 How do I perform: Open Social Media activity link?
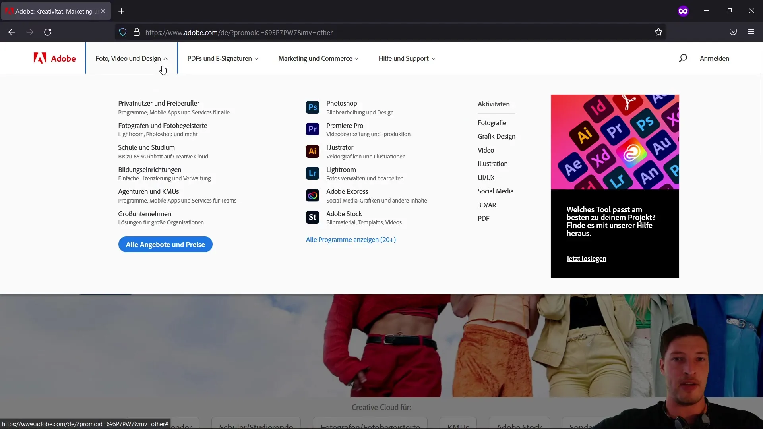496,191
